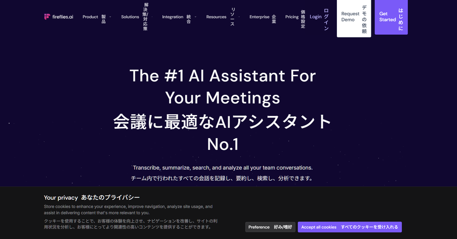This screenshot has height=239, width=457.
Task: Click the Request Demo button
Action: click(354, 18)
